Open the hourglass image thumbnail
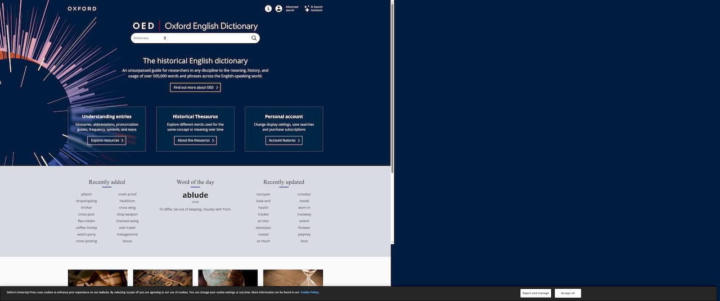This screenshot has height=301, width=720. tap(293, 279)
